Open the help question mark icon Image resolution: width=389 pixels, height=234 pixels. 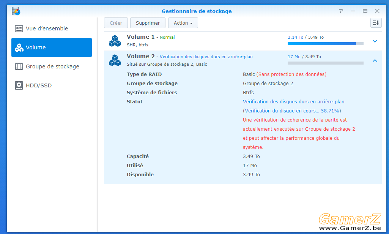[341, 11]
